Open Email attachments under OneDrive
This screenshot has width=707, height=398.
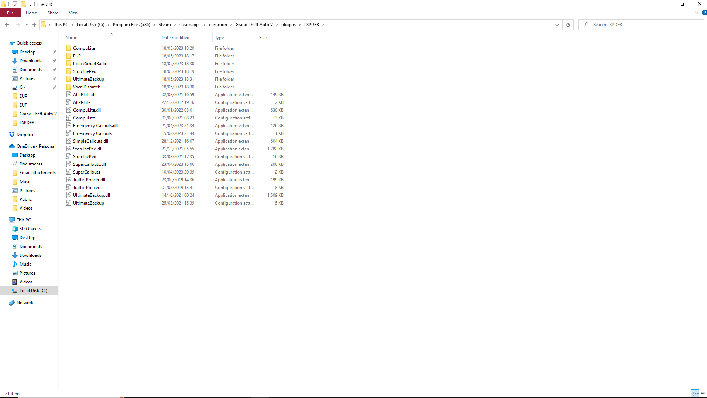coord(37,173)
